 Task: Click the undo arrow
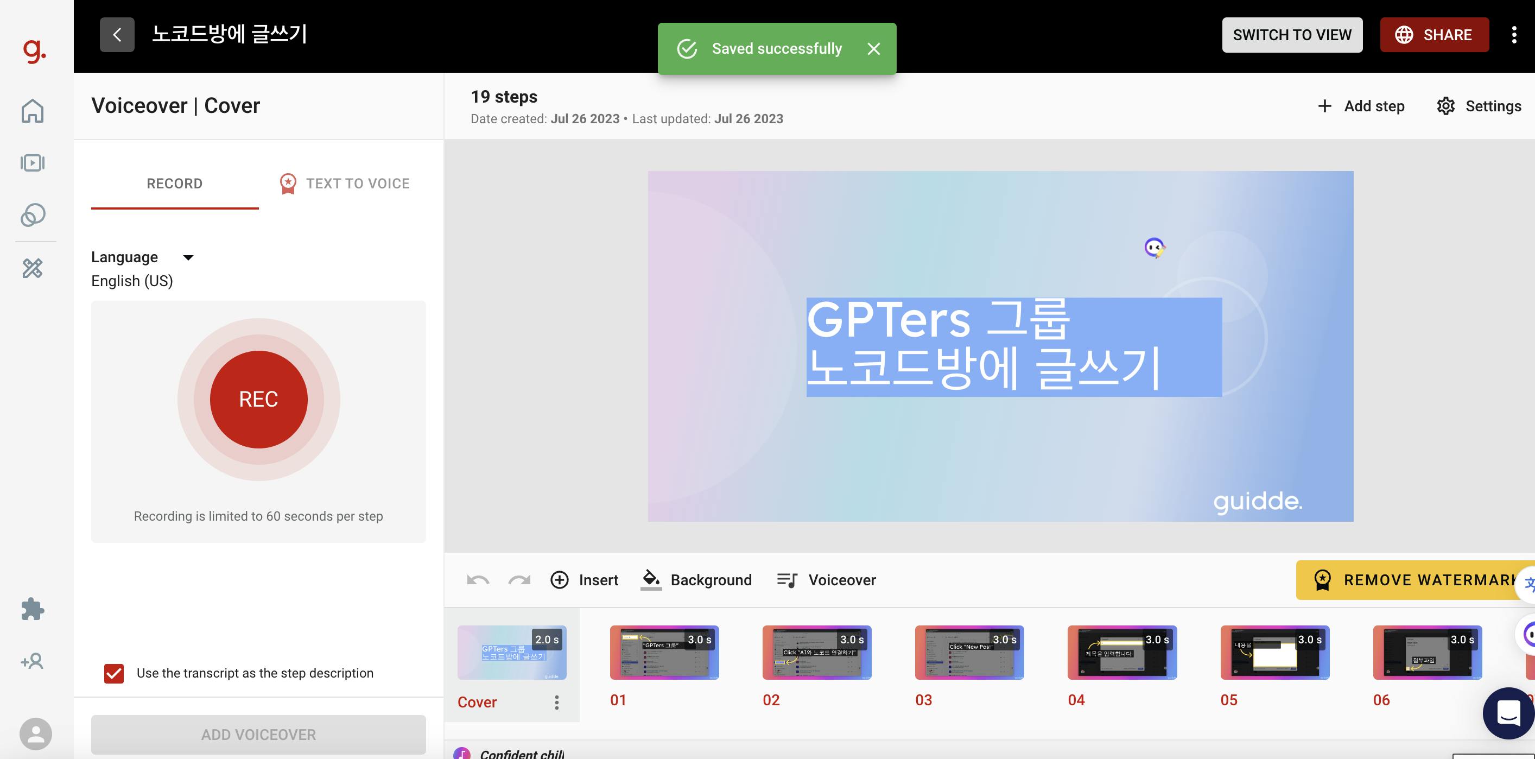[x=478, y=580]
